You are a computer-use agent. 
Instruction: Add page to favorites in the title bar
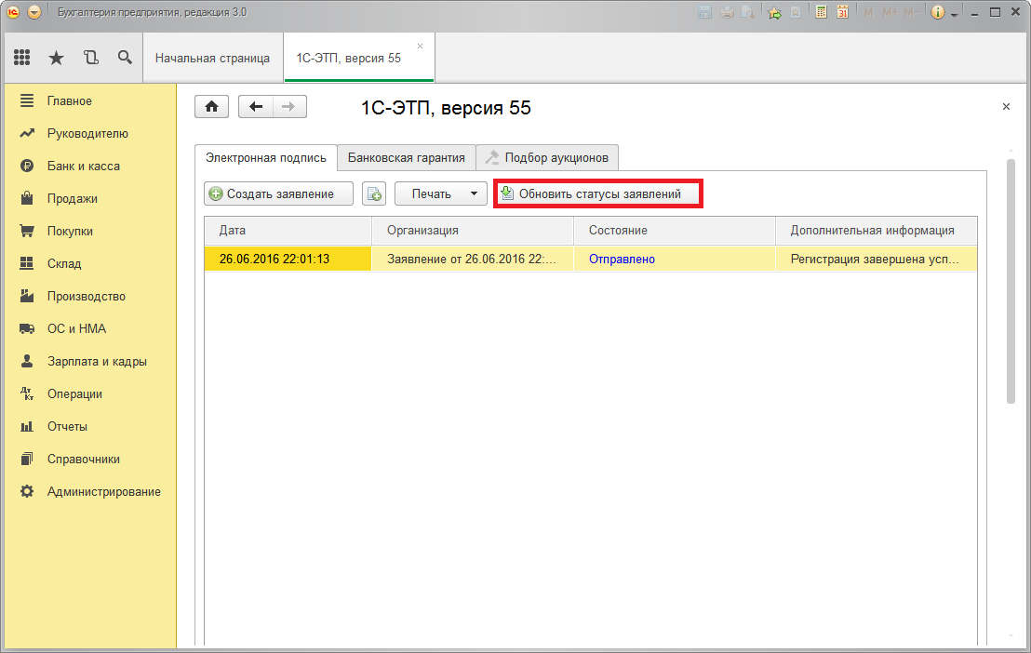pyautogui.click(x=773, y=12)
